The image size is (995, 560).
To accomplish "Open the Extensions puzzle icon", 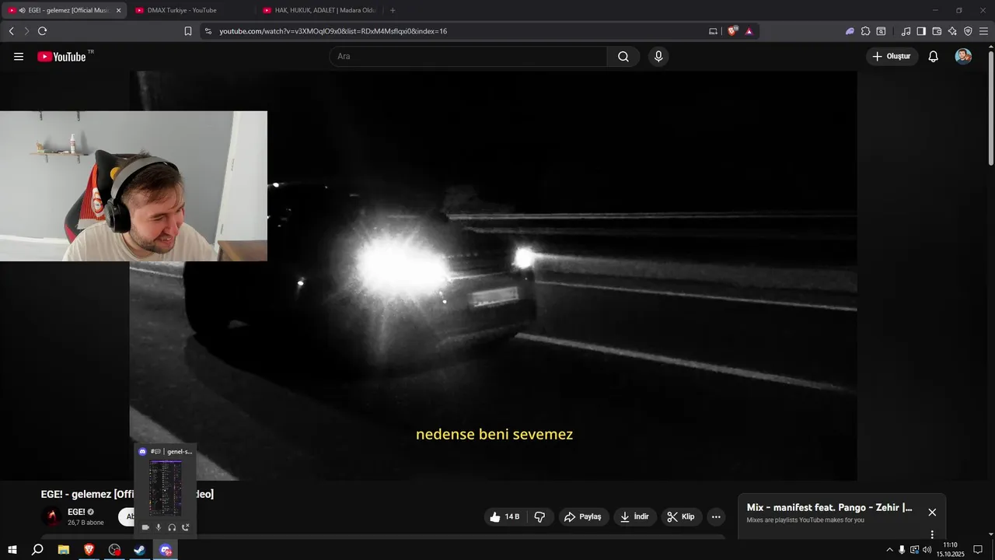I will (865, 31).
